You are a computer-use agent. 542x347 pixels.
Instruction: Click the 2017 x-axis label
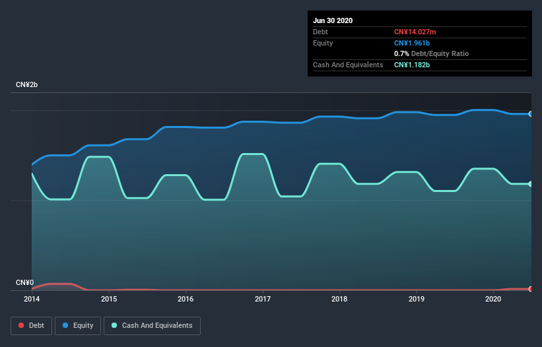(x=263, y=299)
